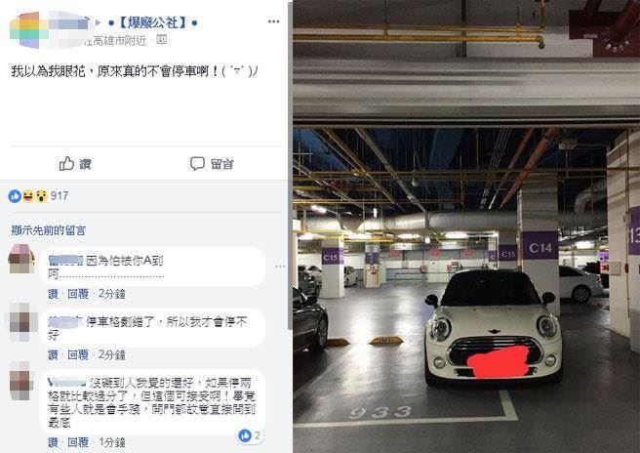
Task: Open the 爆廢公社 group link
Action: pos(153,22)
